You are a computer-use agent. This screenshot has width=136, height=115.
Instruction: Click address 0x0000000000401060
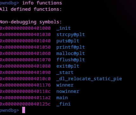(x=25, y=53)
